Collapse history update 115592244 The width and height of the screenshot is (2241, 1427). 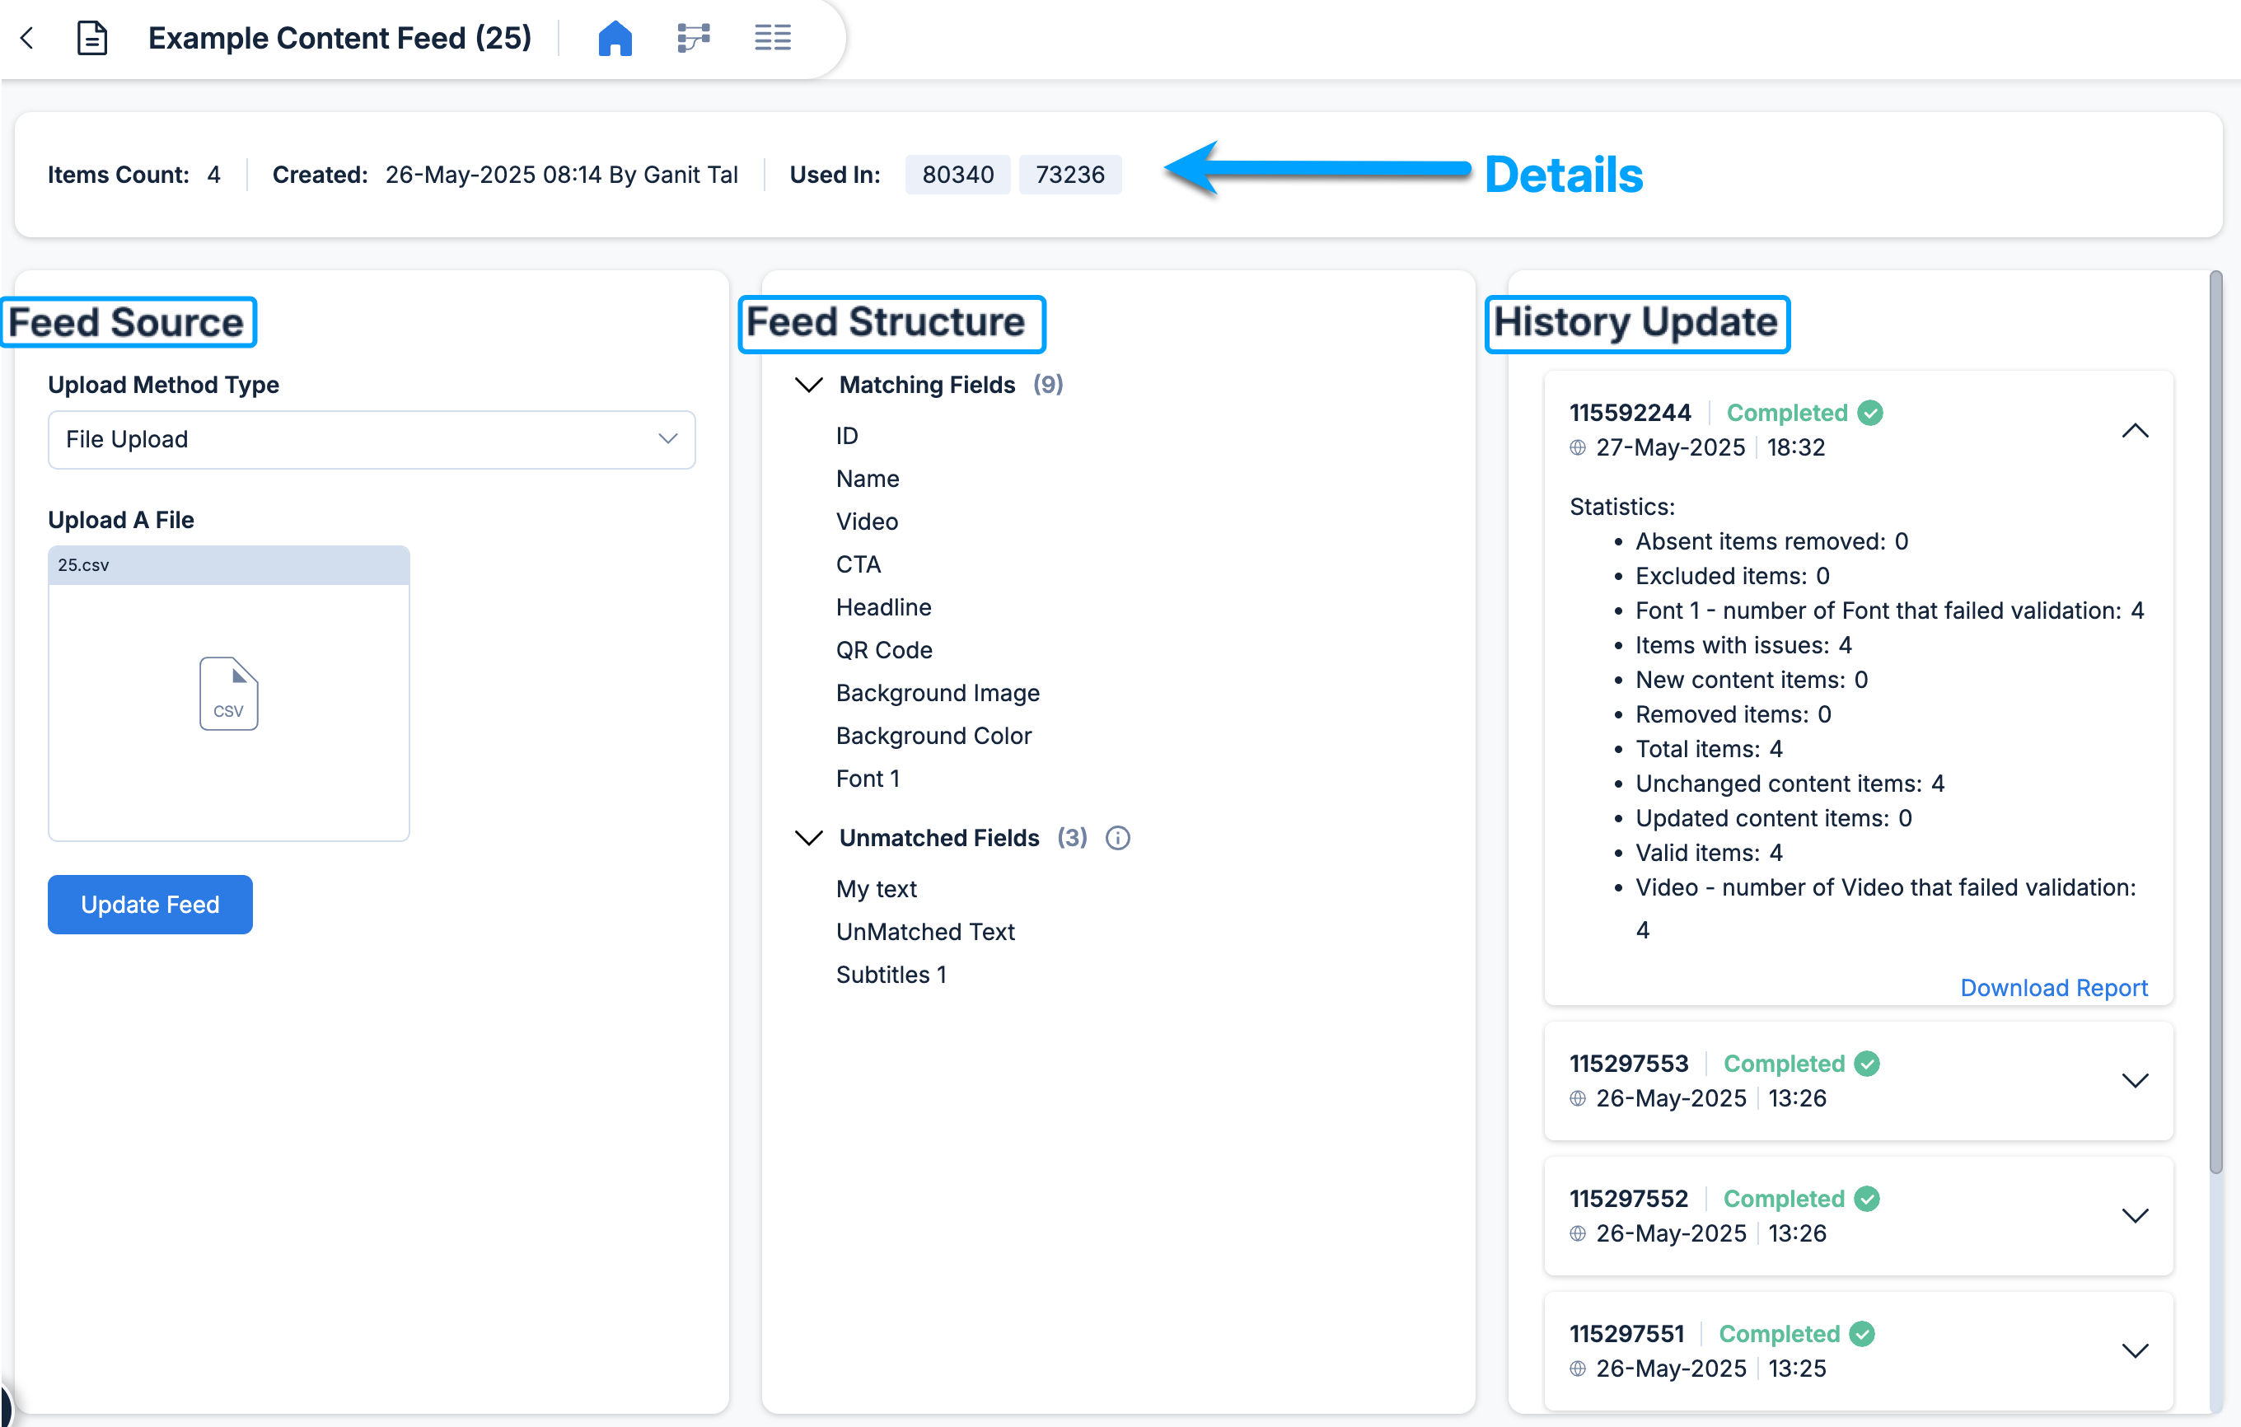click(x=2135, y=430)
